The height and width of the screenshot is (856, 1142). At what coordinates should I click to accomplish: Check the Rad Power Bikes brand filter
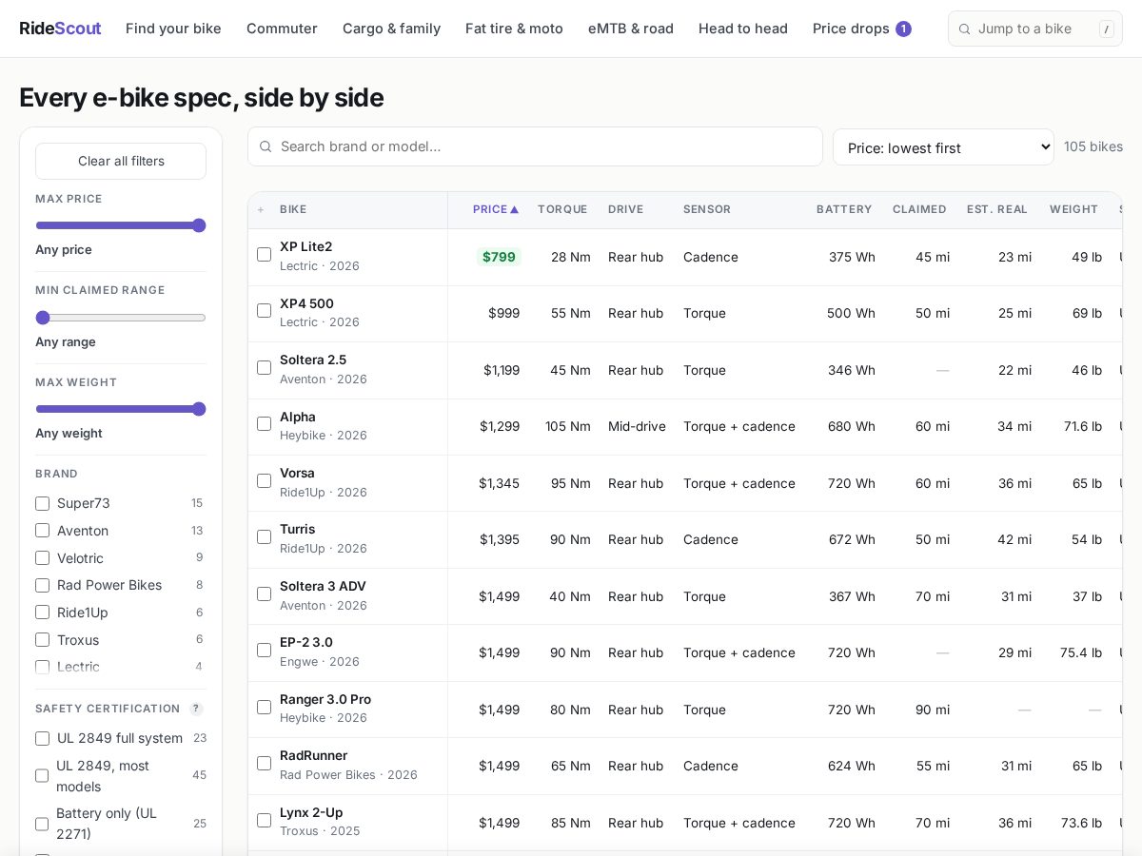click(x=42, y=585)
